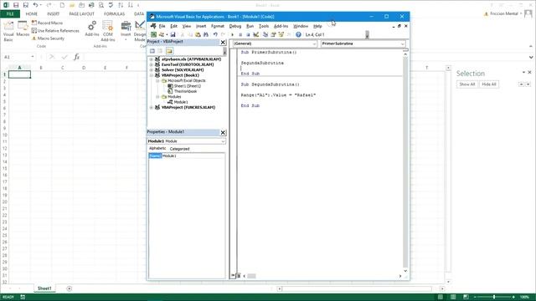Image resolution: width=536 pixels, height=301 pixels.
Task: Click the blue Help question mark icon
Action: (298, 34)
